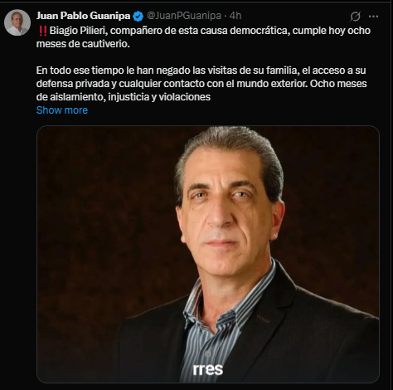The width and height of the screenshot is (393, 390).
Task: Open the @JuanPGuanipa handle link
Action: 184,16
